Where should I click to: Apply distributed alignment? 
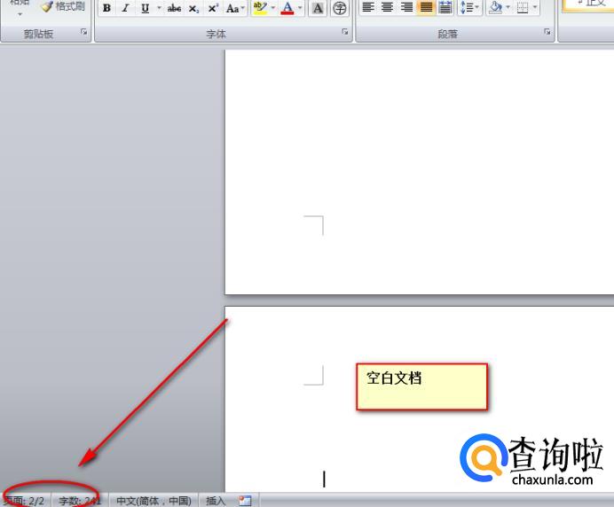(445, 7)
